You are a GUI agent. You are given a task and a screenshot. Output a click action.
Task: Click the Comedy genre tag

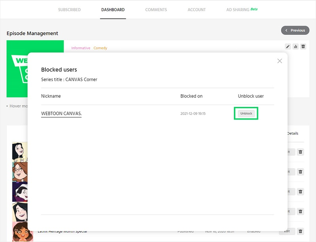[100, 48]
